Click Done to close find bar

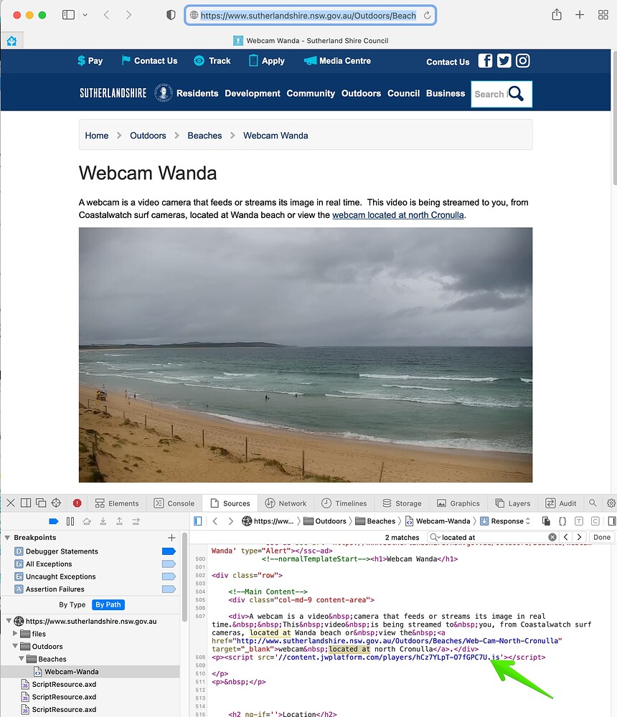601,537
